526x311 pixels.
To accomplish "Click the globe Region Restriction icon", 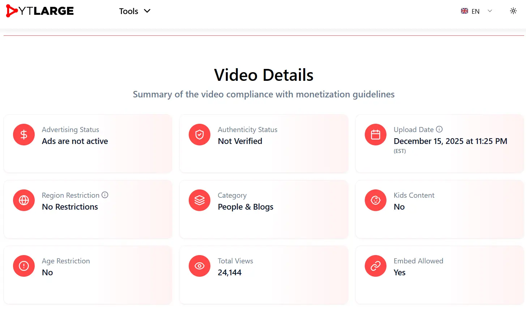I will pos(24,200).
